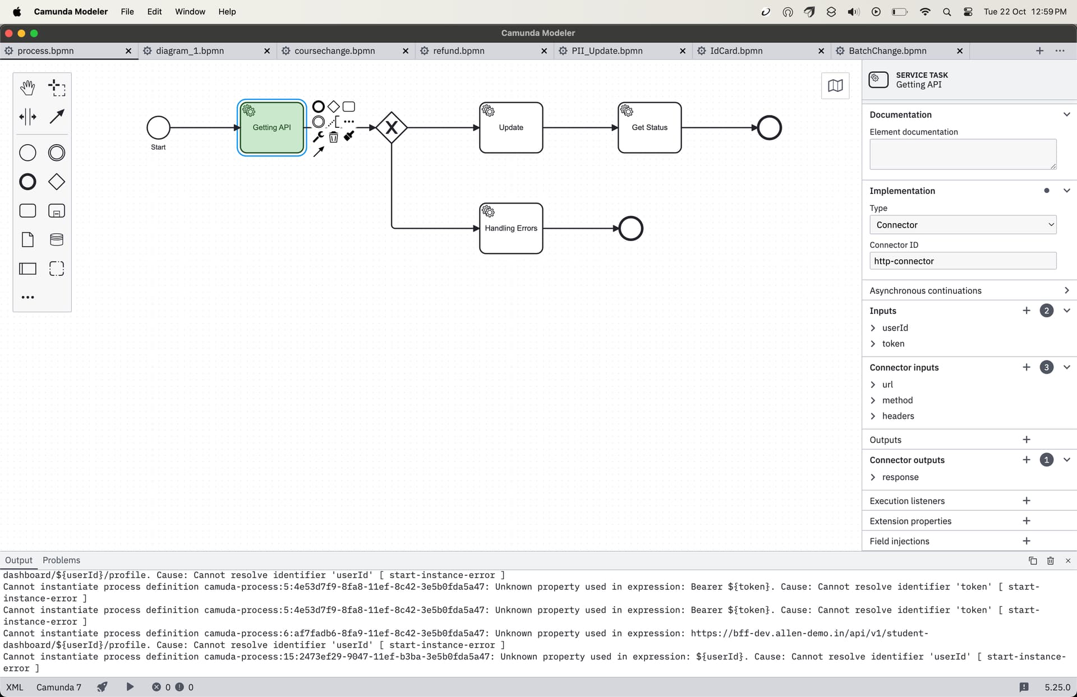This screenshot has height=697, width=1077.
Task: Expand the url connector input
Action: (873, 385)
